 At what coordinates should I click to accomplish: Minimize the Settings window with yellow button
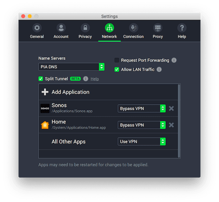(30, 16)
